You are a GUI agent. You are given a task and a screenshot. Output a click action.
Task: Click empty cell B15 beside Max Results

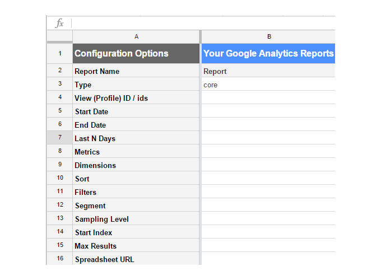[268, 245]
